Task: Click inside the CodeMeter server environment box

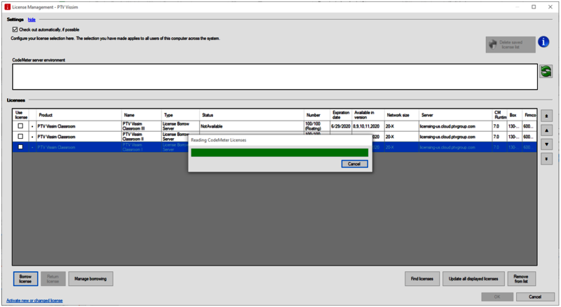Action: coord(273,76)
